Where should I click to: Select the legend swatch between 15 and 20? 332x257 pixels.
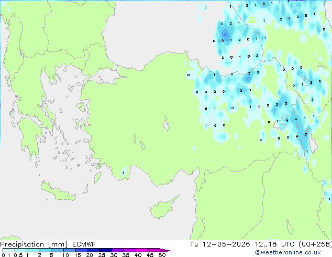(x=81, y=250)
